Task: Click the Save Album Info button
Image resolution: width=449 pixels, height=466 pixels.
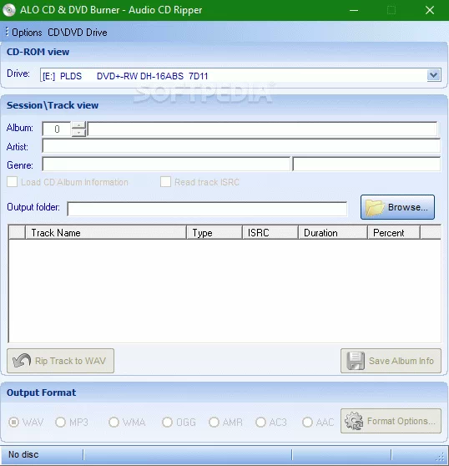Action: tap(391, 361)
